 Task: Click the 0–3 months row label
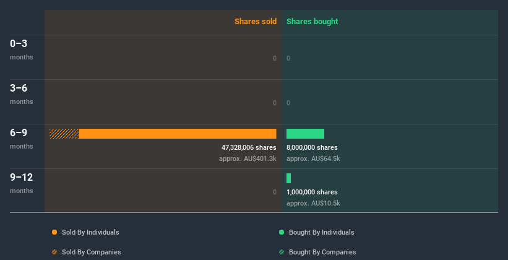[22, 50]
